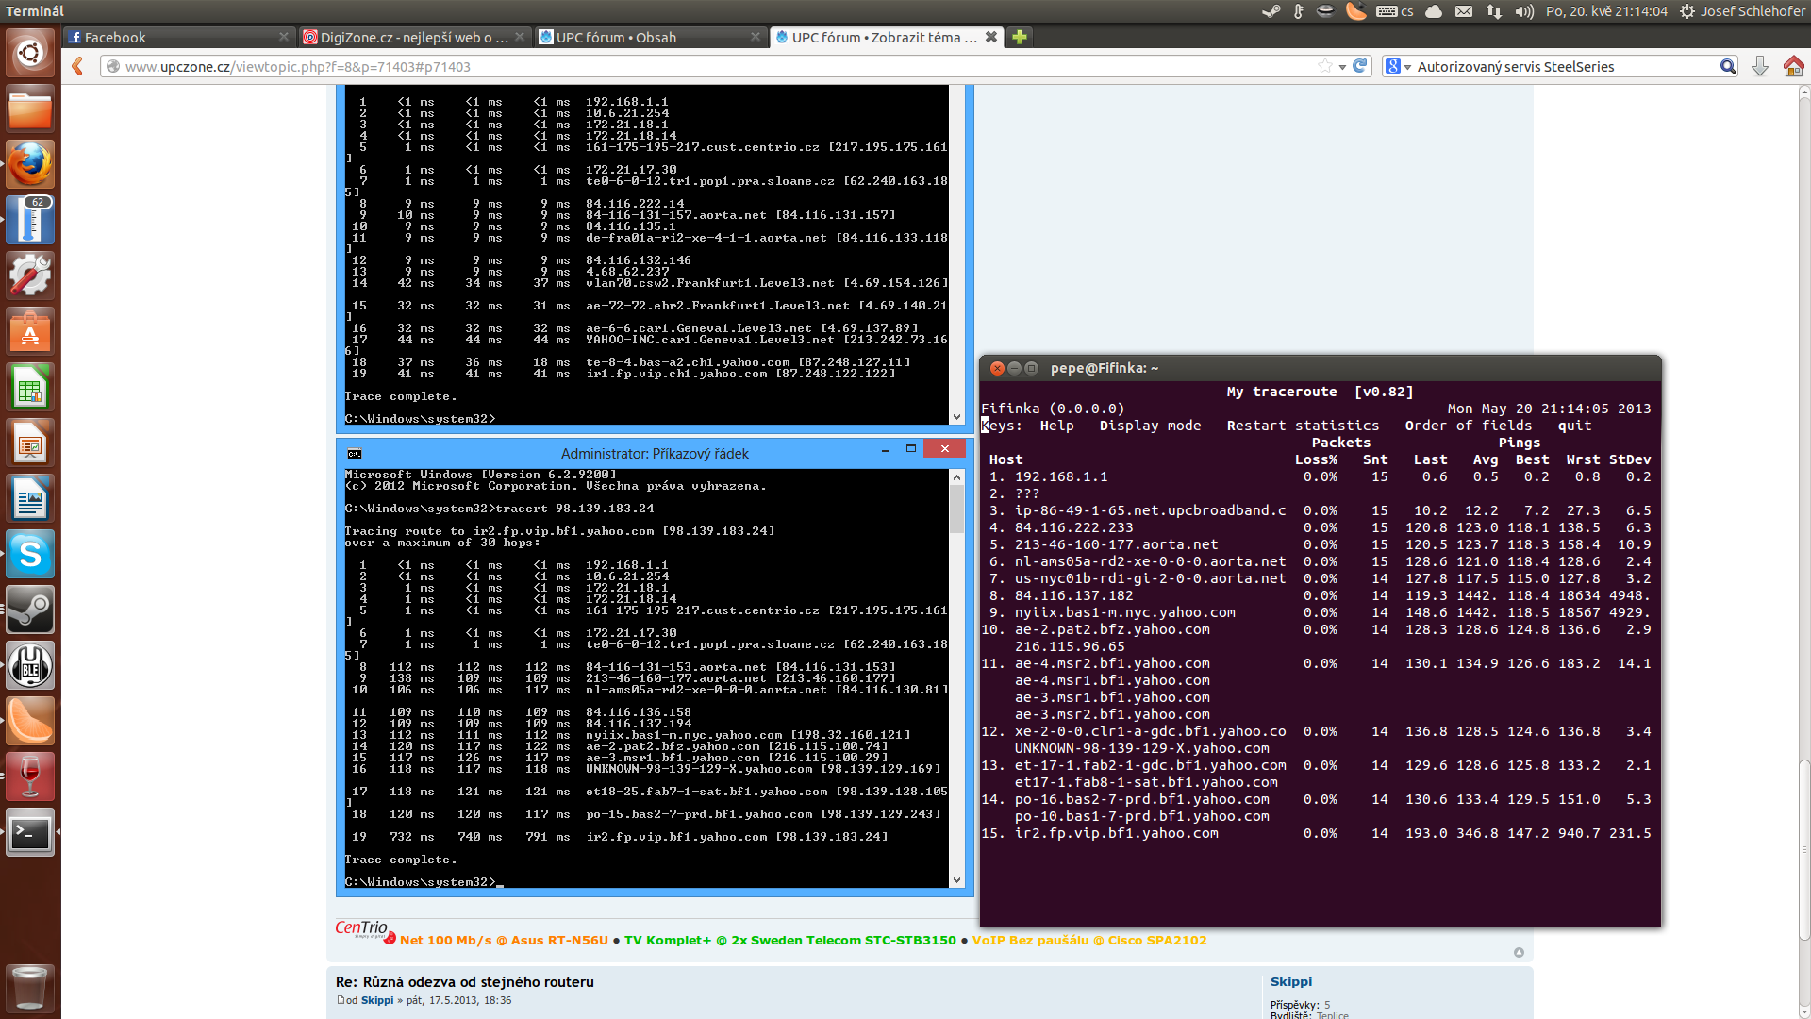Click the mtr quit key label
This screenshot has width=1811, height=1019.
(1574, 426)
